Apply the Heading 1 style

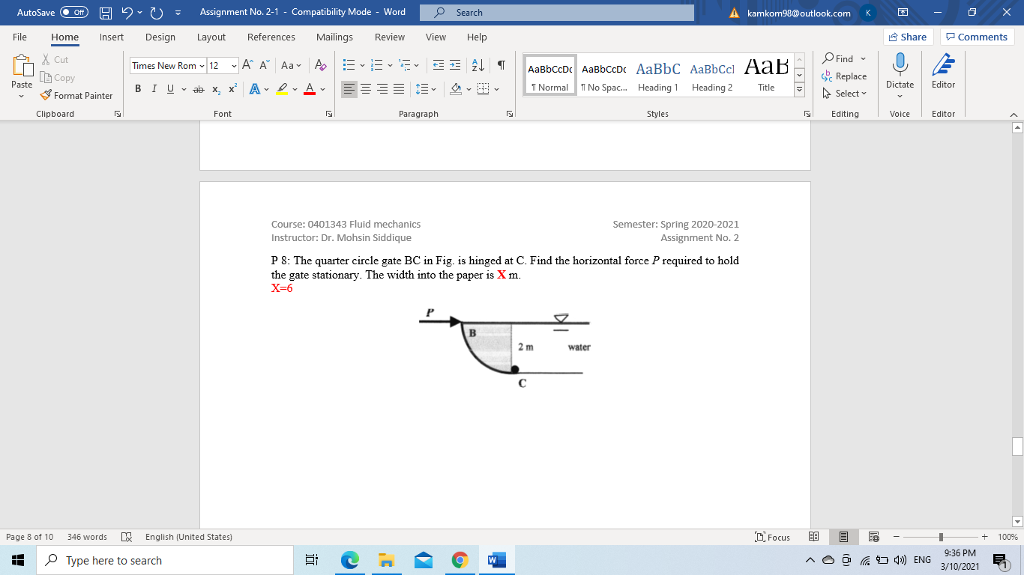pos(657,75)
